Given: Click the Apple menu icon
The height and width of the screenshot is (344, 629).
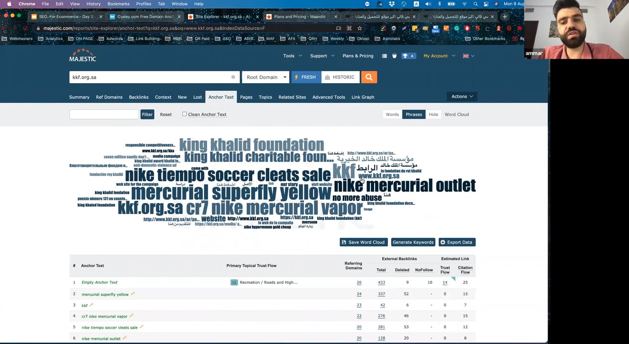Looking at the screenshot, I should (9, 4).
